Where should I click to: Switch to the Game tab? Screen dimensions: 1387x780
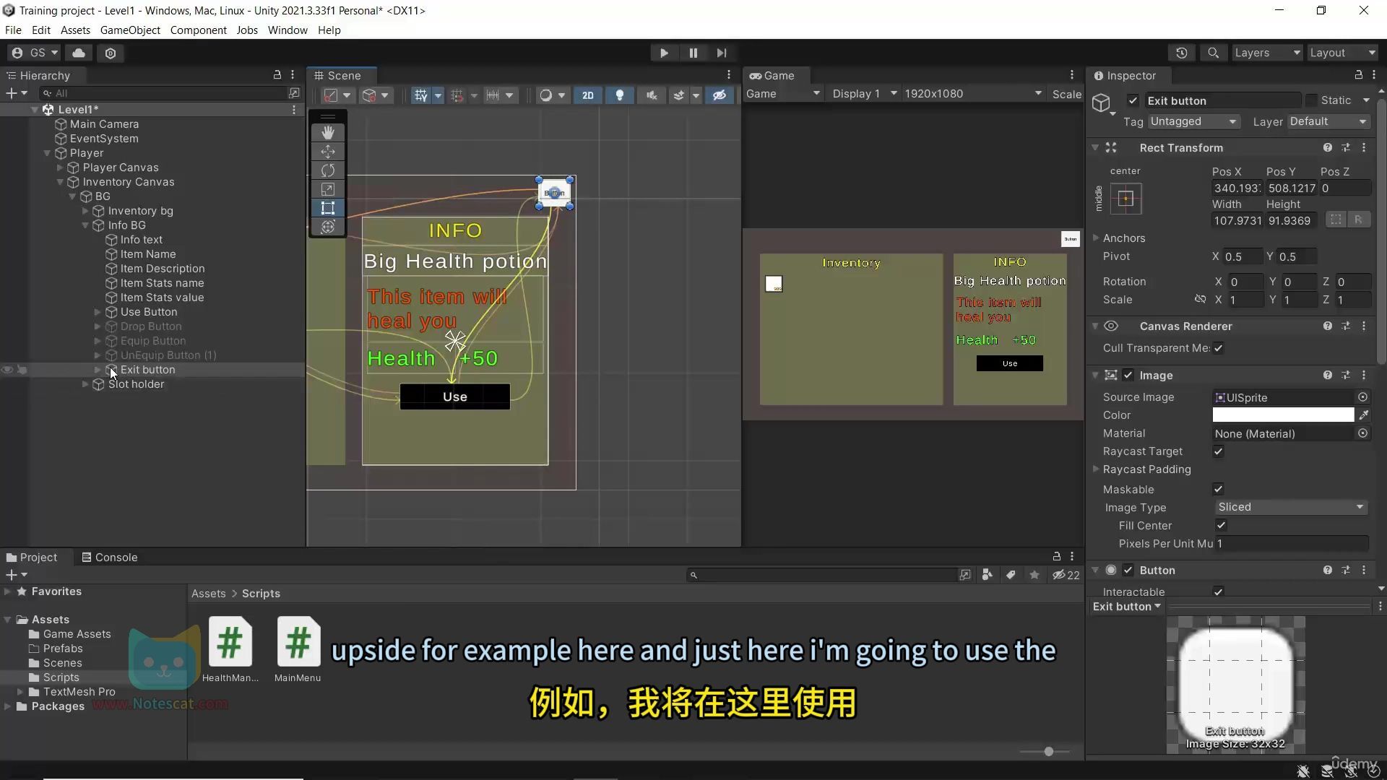pos(772,76)
